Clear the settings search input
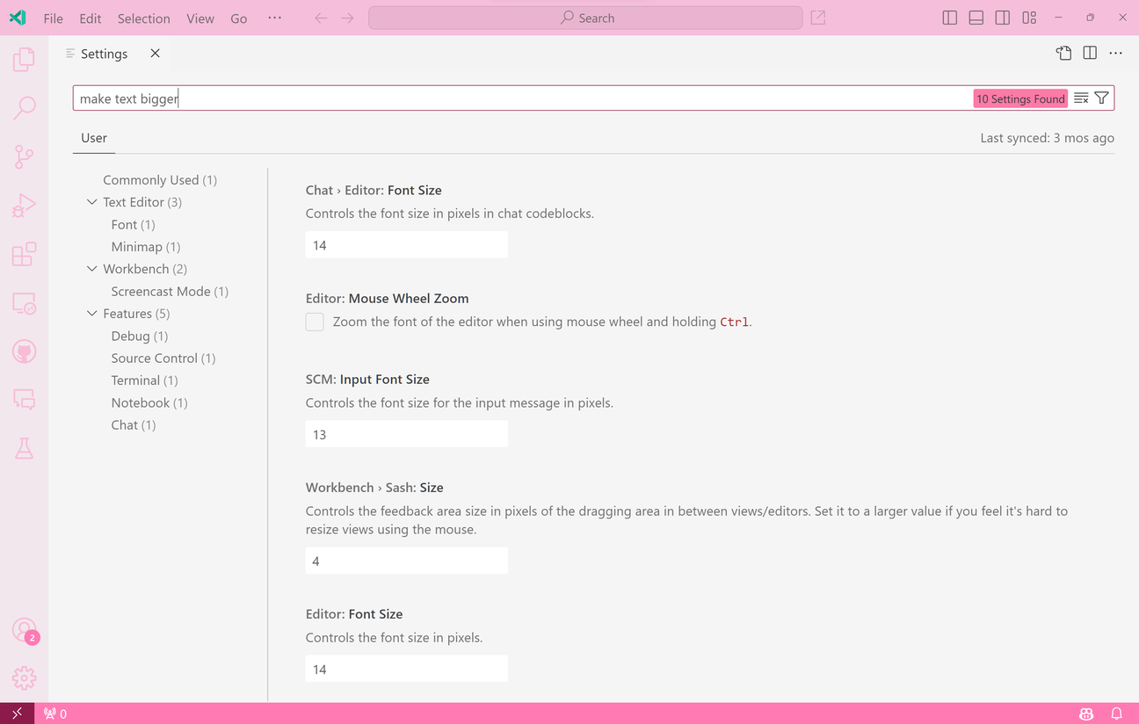The height and width of the screenshot is (724, 1139). [1080, 98]
